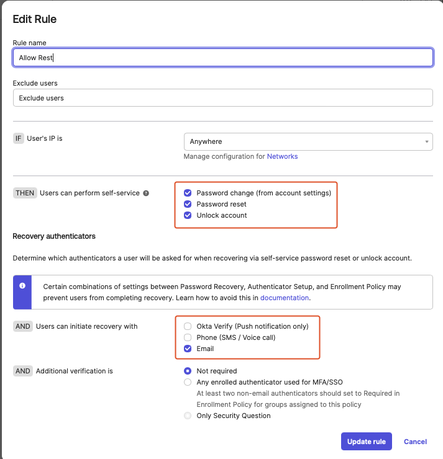Screen dimensions: 443x459
Task: Click the THEN condition badge
Action: (25, 193)
